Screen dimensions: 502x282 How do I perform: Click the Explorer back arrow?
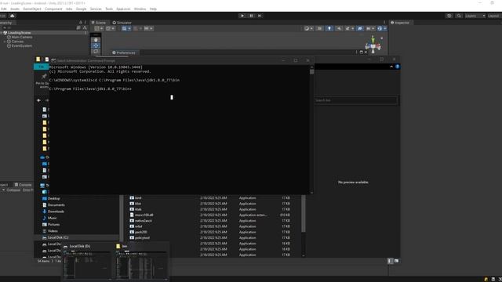tap(39, 100)
